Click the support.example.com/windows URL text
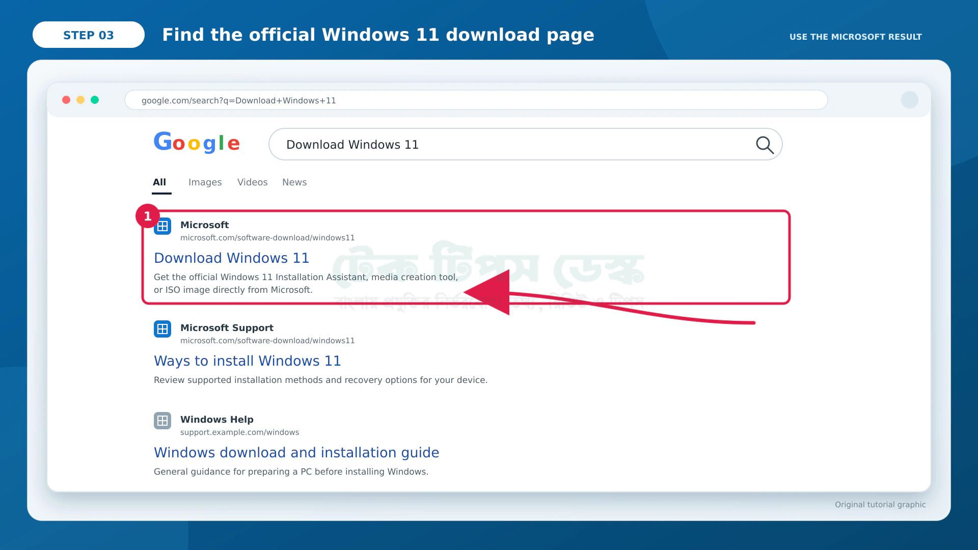The image size is (978, 550). click(240, 432)
